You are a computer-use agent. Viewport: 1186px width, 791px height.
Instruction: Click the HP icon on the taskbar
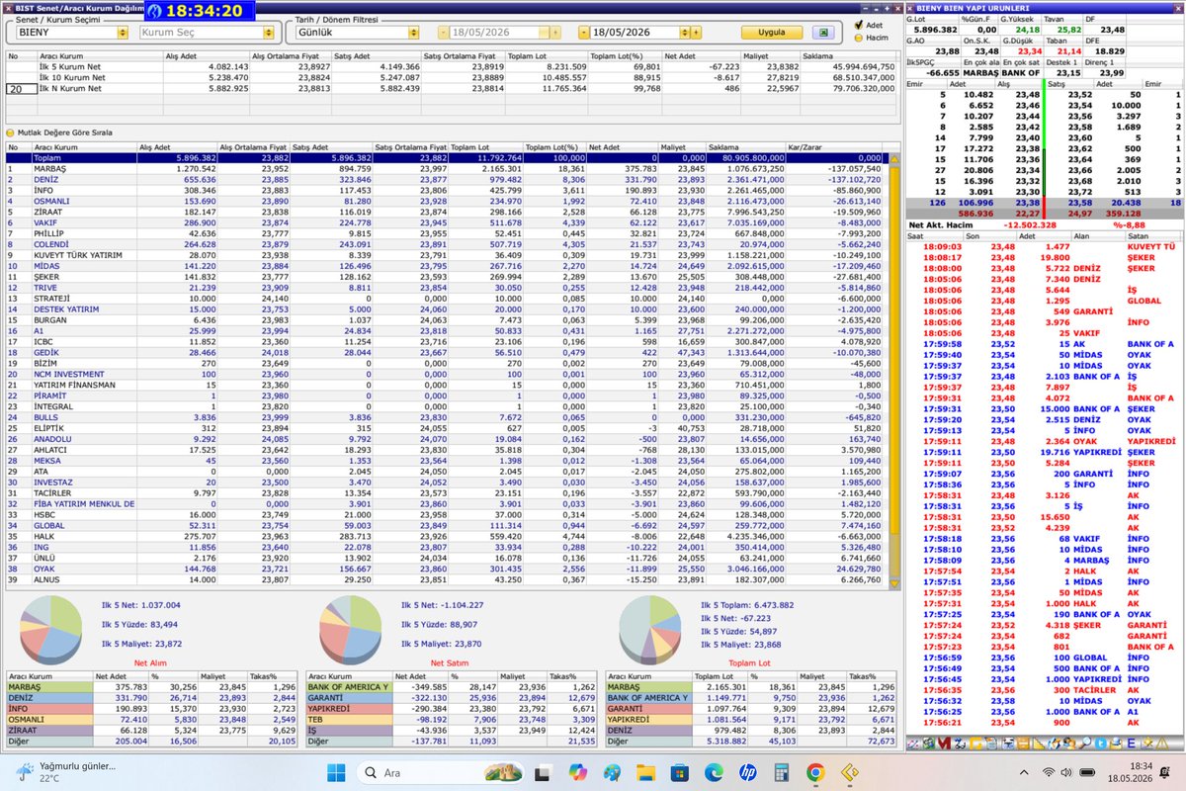click(x=746, y=771)
